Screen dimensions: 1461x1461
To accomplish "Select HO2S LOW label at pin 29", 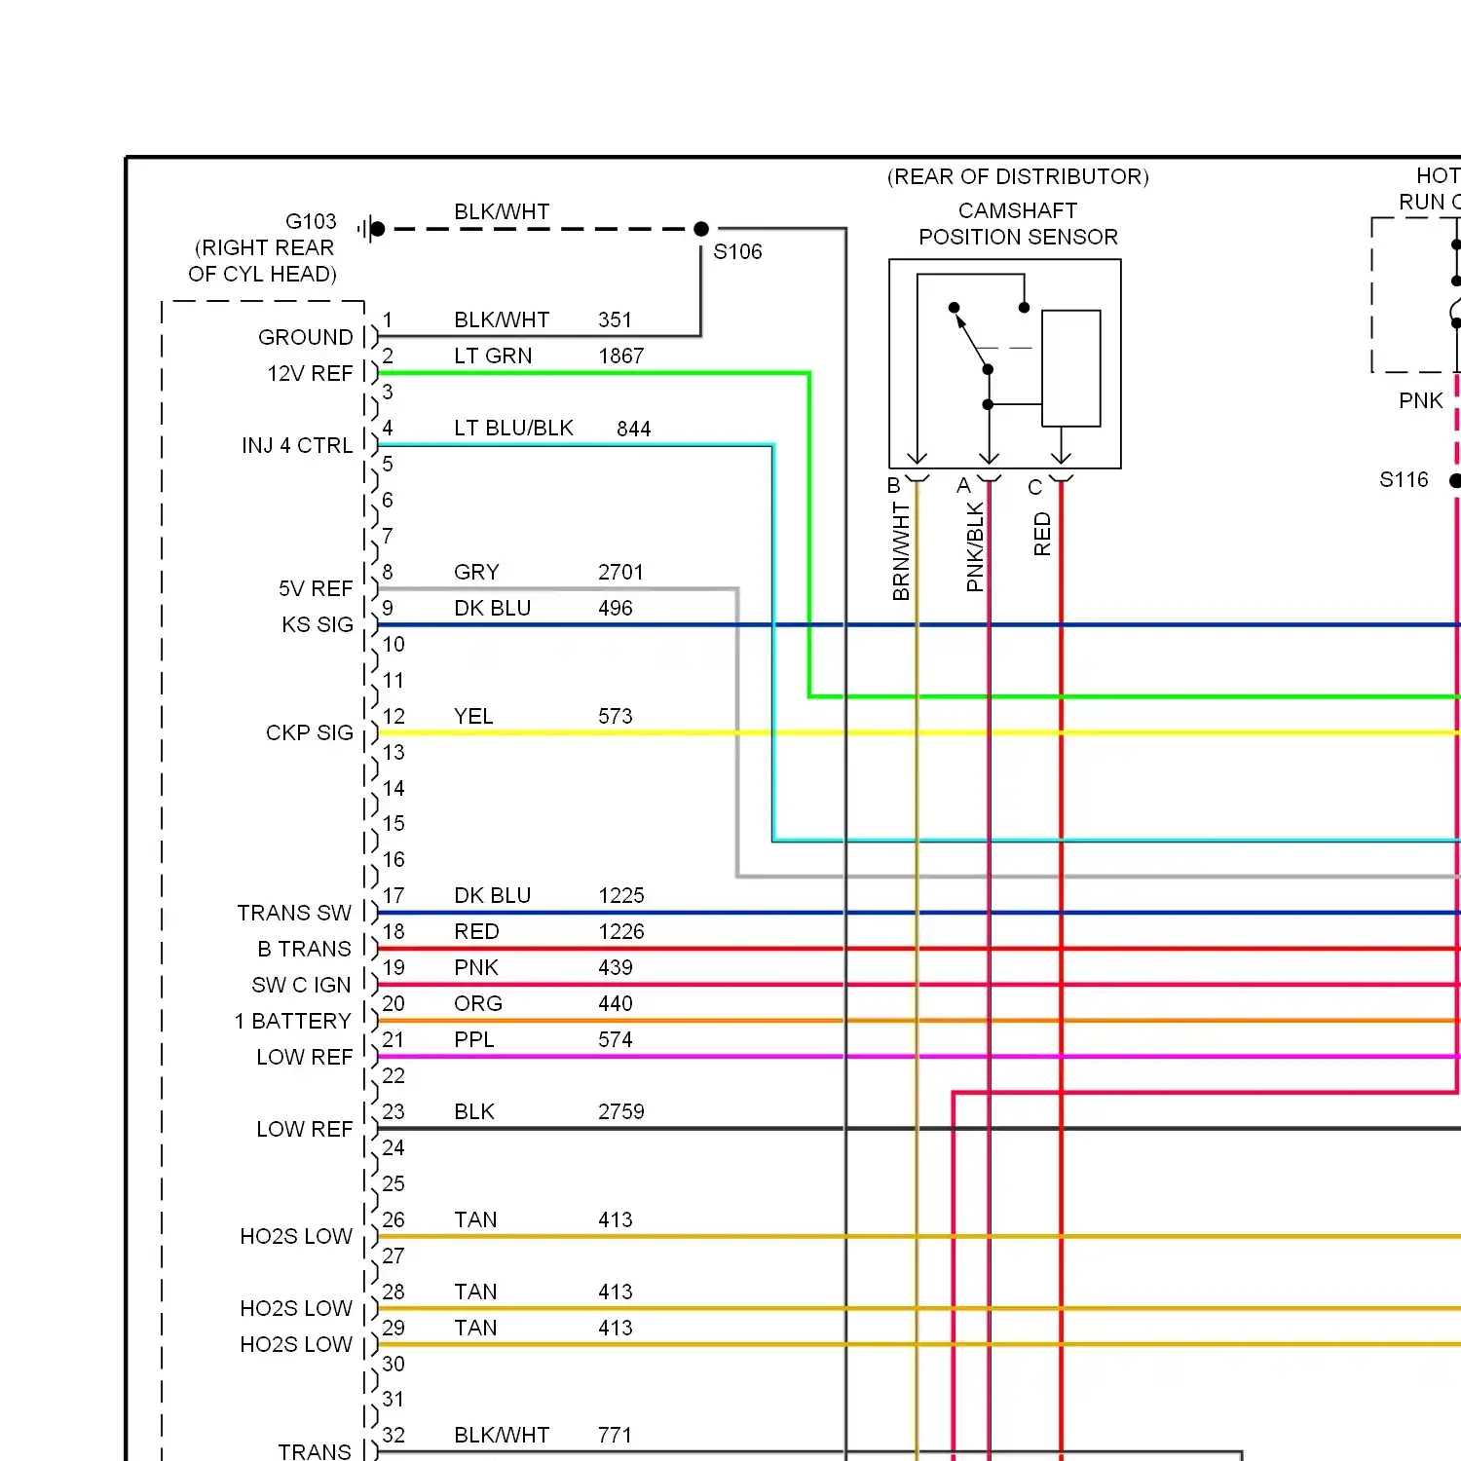I will click(296, 1345).
